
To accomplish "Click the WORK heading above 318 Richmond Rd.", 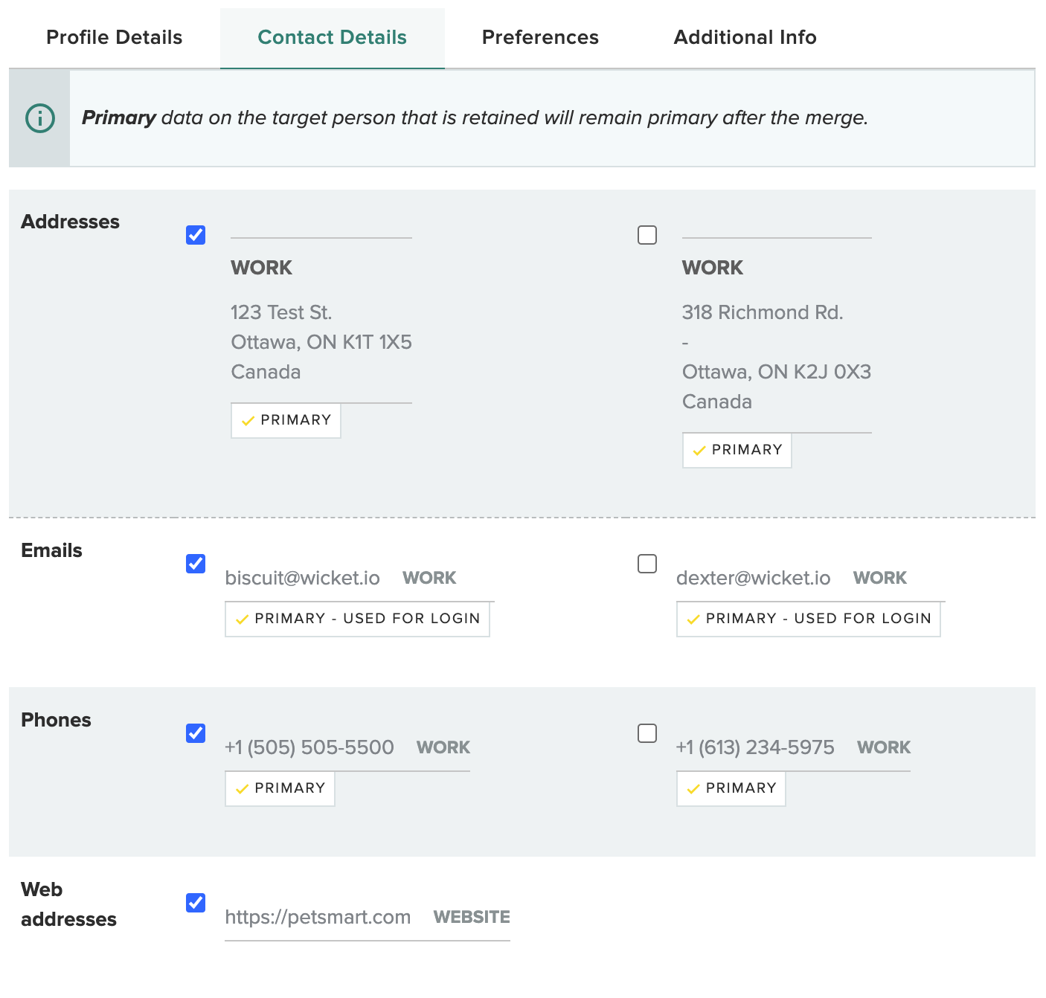I will [x=713, y=268].
